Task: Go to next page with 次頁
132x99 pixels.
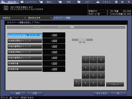Action: [x=34, y=93]
